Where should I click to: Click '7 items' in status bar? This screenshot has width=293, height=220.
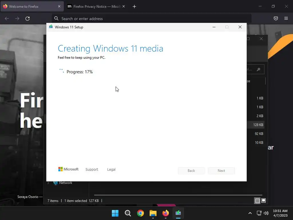point(53,201)
